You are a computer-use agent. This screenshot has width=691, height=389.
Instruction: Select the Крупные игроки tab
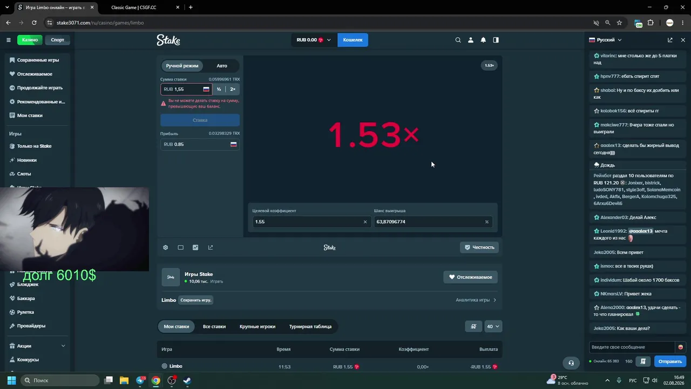[x=258, y=326]
